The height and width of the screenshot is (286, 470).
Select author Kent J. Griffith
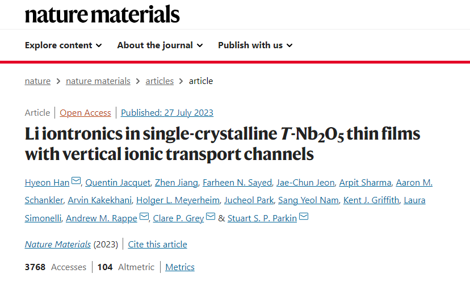click(371, 200)
